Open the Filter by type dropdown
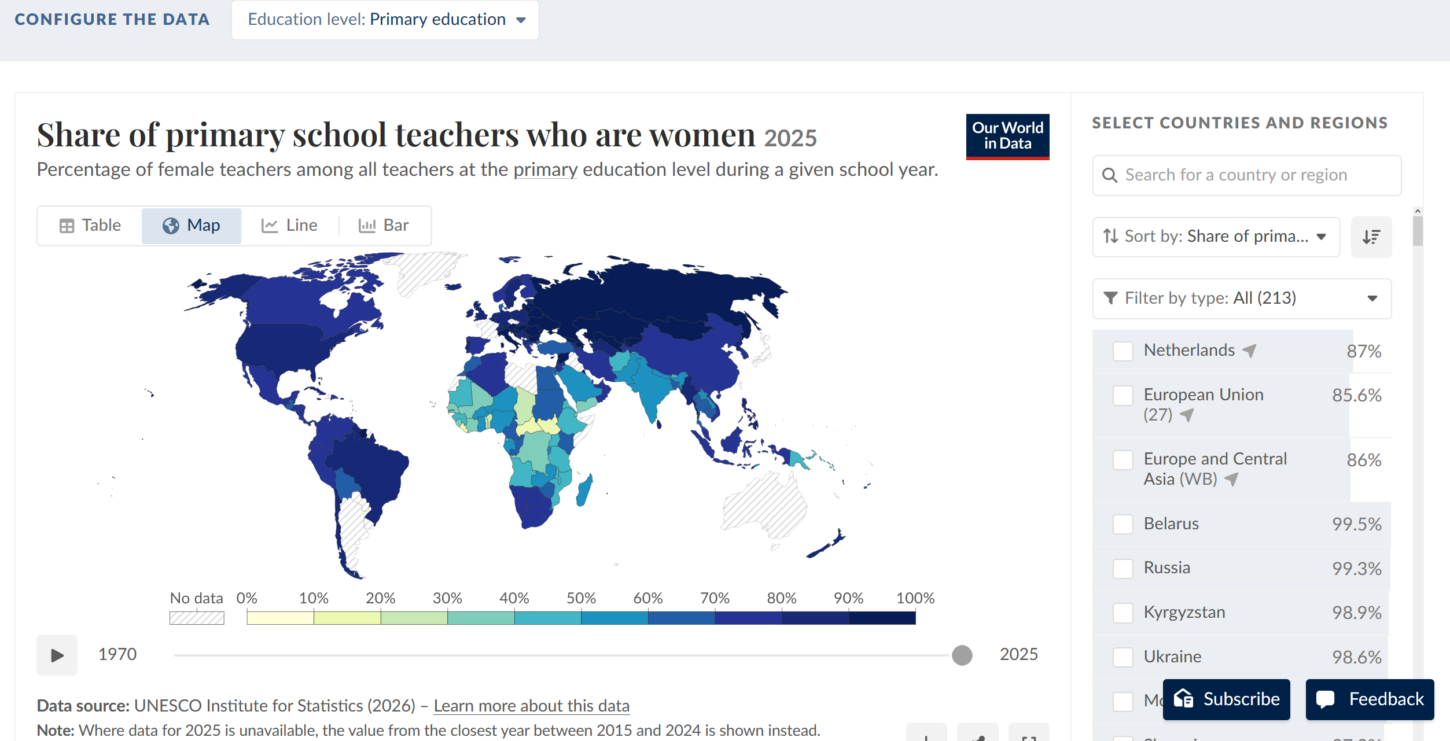Viewport: 1450px width, 741px height. coord(1242,298)
